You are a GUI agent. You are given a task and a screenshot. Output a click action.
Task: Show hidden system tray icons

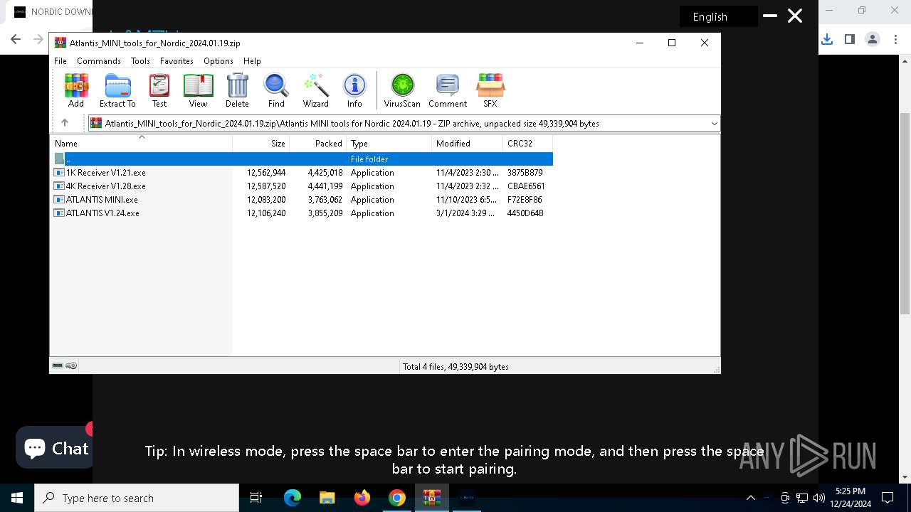pos(750,498)
